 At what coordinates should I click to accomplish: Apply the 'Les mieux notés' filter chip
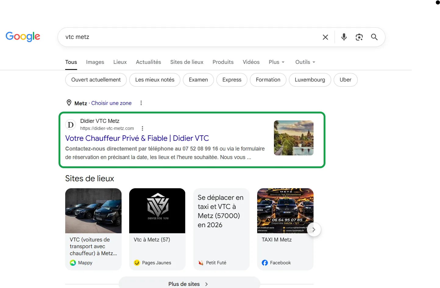[x=155, y=80]
